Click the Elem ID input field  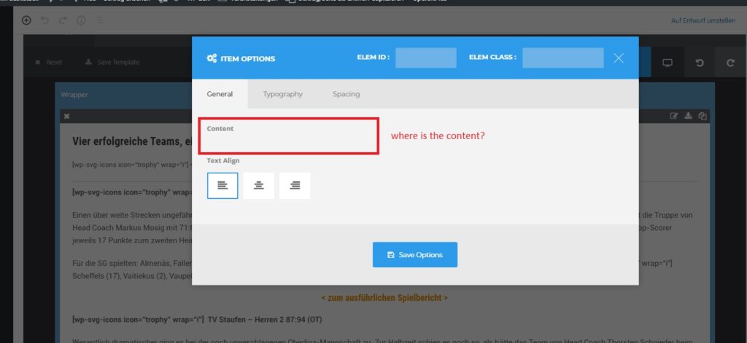click(x=425, y=58)
